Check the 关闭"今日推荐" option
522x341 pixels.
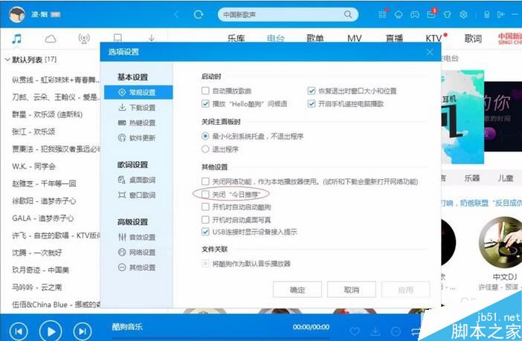205,195
